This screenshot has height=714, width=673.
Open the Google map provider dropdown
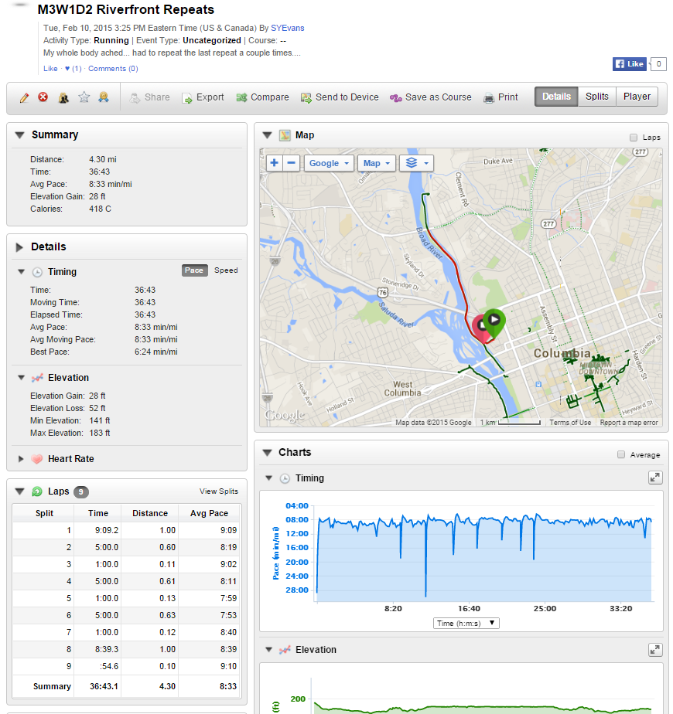[x=329, y=163]
